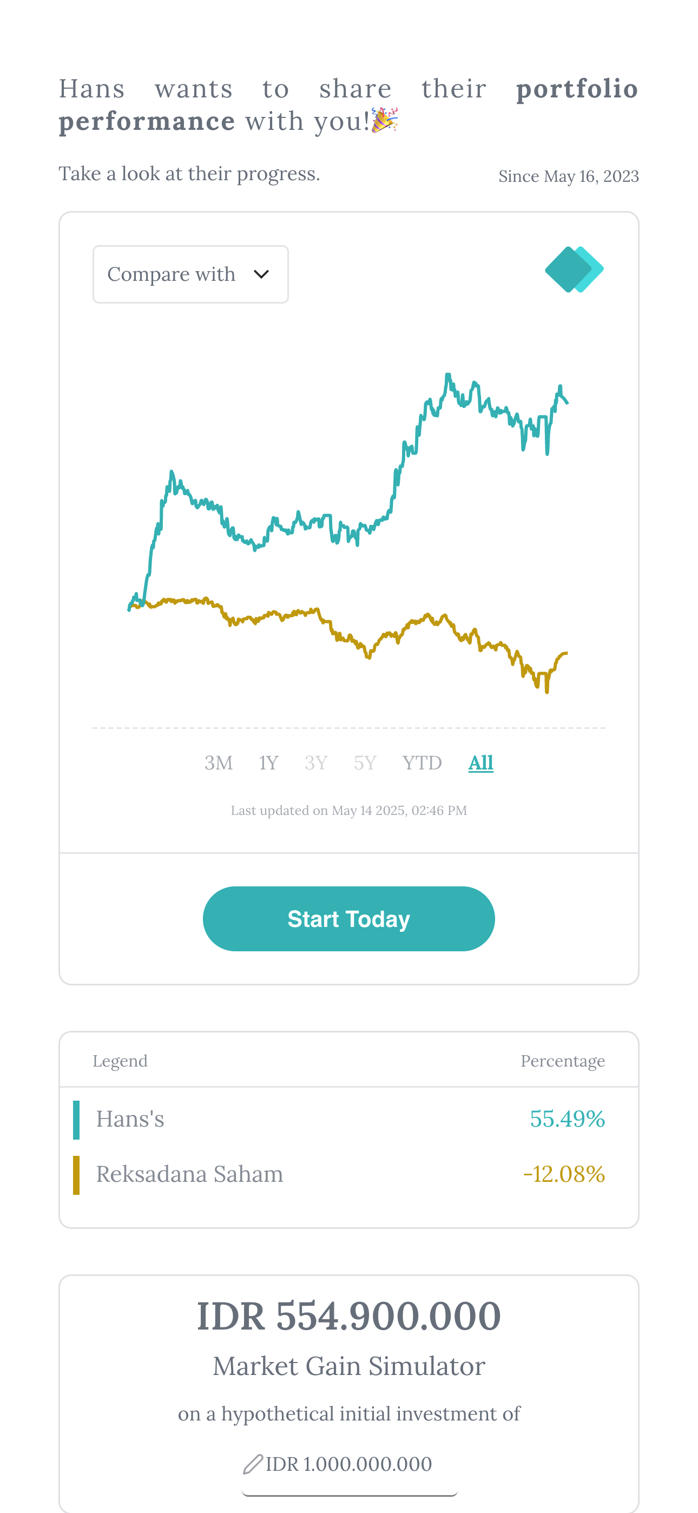Click the 55.49% percentage value
Viewport: 698px width, 1513px height.
click(x=567, y=1120)
